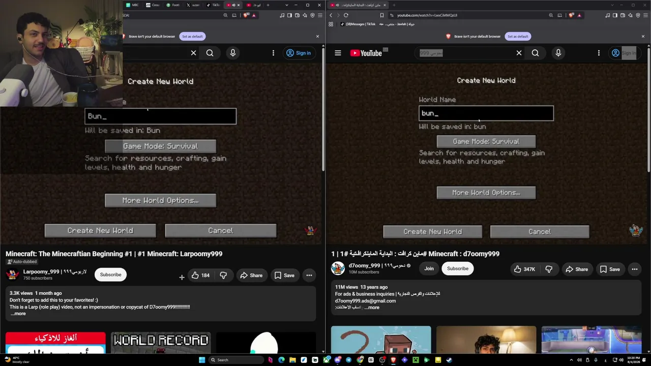The height and width of the screenshot is (366, 651).
Task: Open the d7oomy_999 channel avatar
Action: click(338, 268)
